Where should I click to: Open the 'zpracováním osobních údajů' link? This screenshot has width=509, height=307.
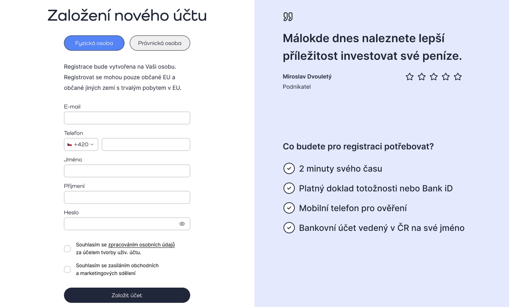[141, 245]
